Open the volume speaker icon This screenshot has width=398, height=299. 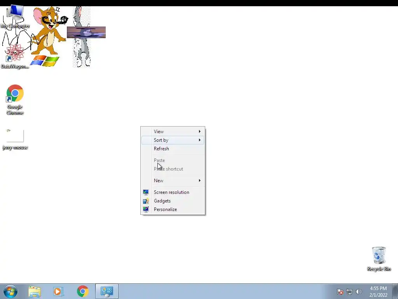[359, 292]
